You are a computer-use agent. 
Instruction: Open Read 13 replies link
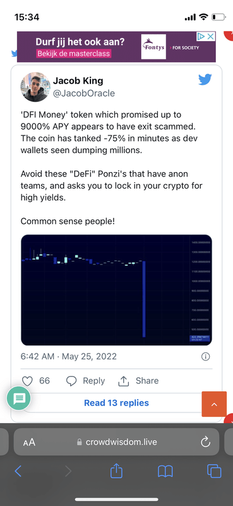116,403
